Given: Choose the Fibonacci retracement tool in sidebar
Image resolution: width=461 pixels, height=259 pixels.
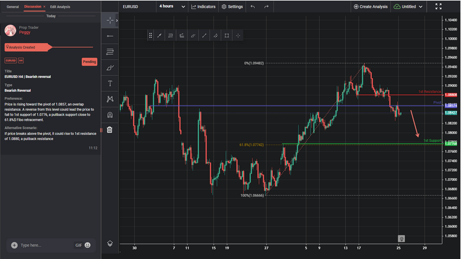Looking at the screenshot, I should (x=110, y=52).
